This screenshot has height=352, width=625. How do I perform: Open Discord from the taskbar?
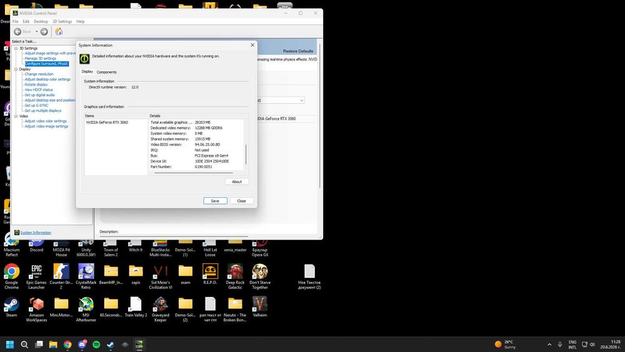[x=82, y=345]
